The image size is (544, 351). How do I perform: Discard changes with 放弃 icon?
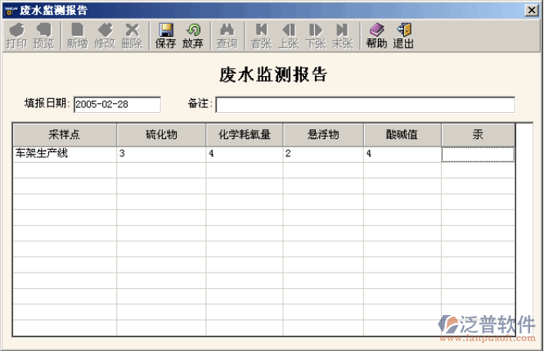click(x=193, y=36)
